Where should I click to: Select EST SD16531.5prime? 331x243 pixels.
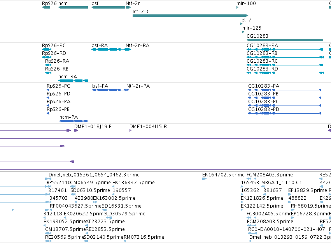point(122,206)
